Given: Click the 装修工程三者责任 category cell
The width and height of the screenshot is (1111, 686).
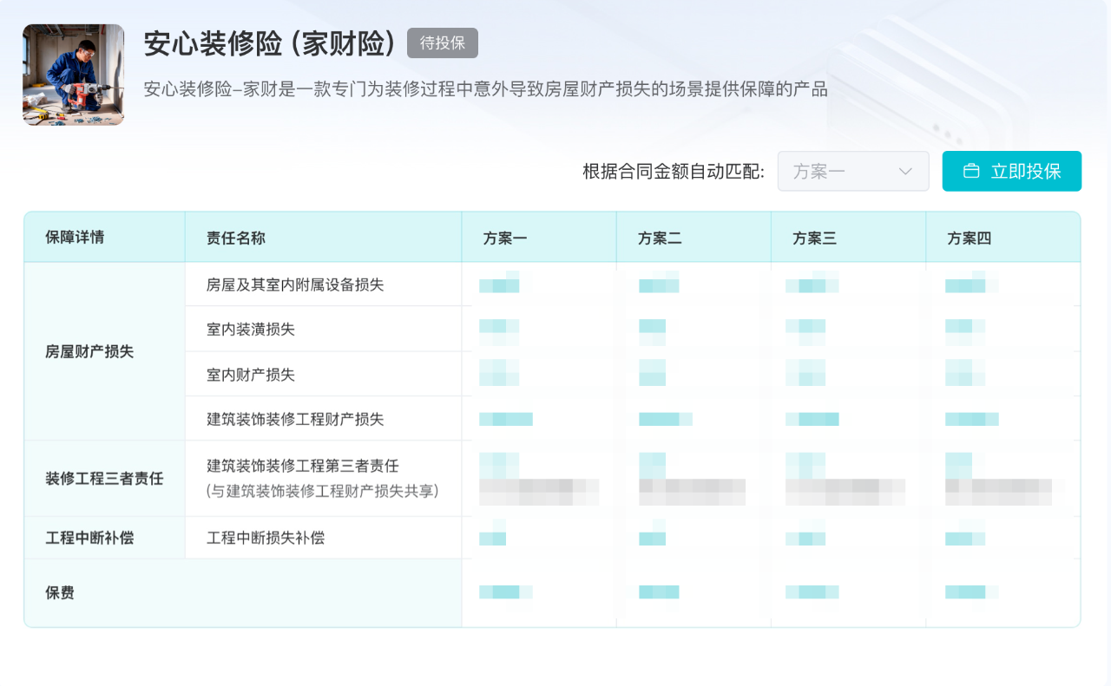Looking at the screenshot, I should pyautogui.click(x=104, y=478).
